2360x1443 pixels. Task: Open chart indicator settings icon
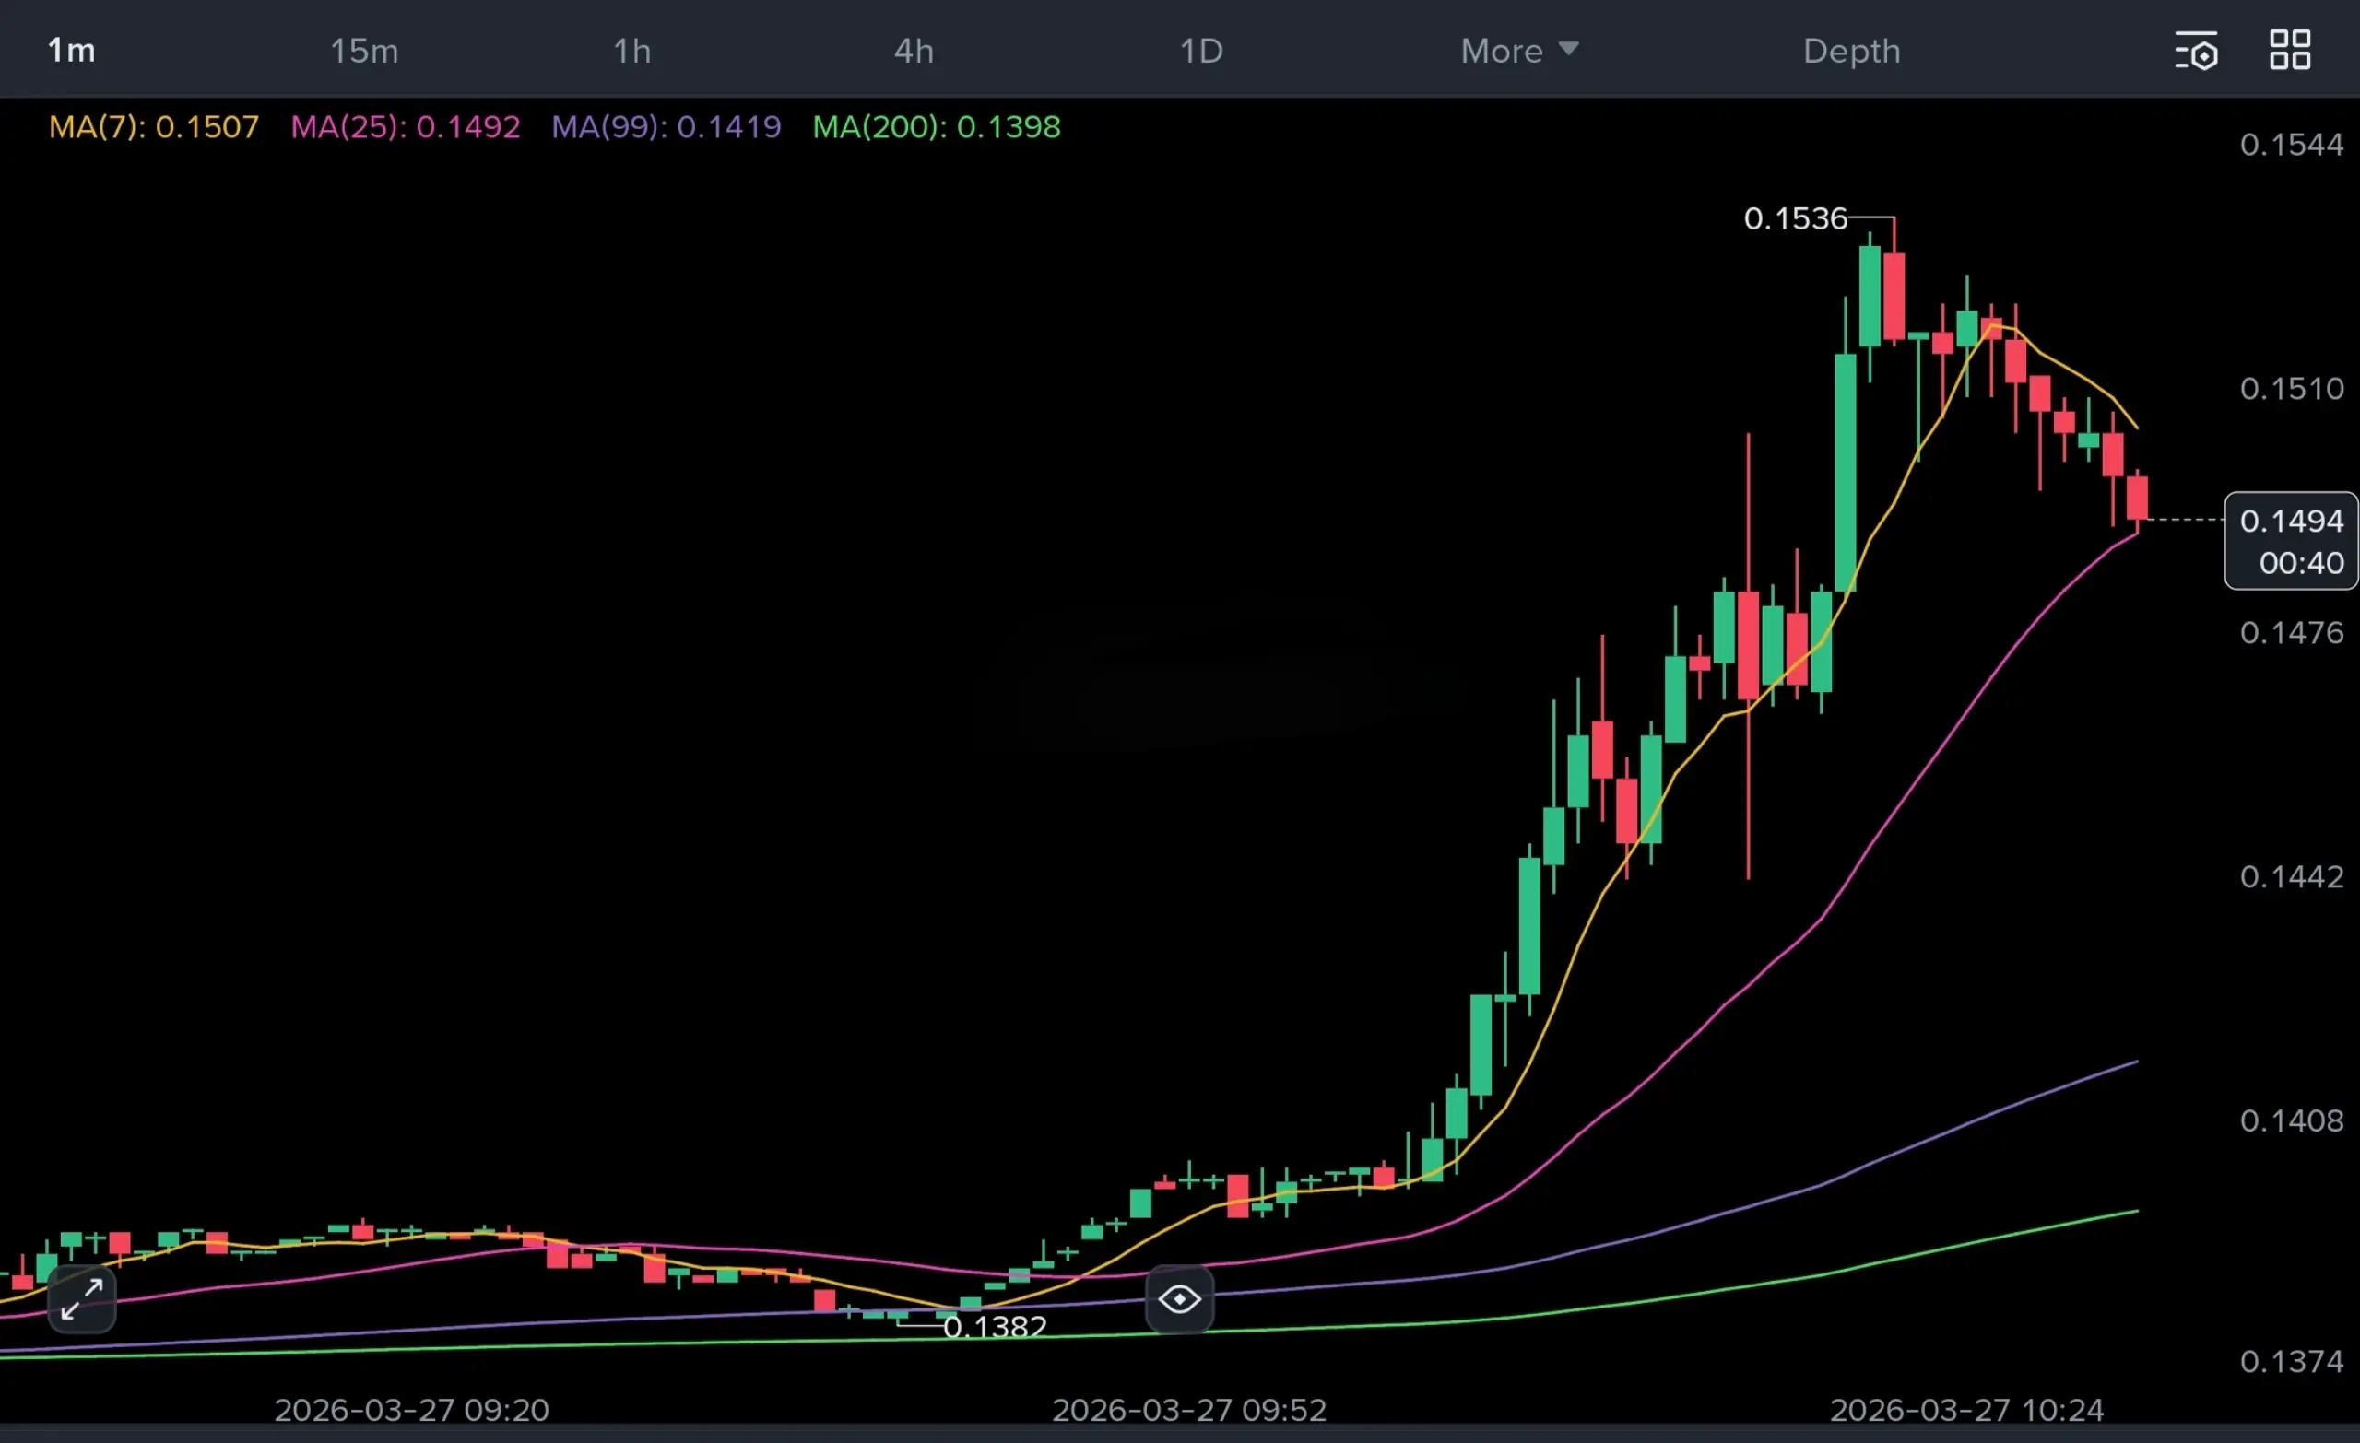(2195, 50)
